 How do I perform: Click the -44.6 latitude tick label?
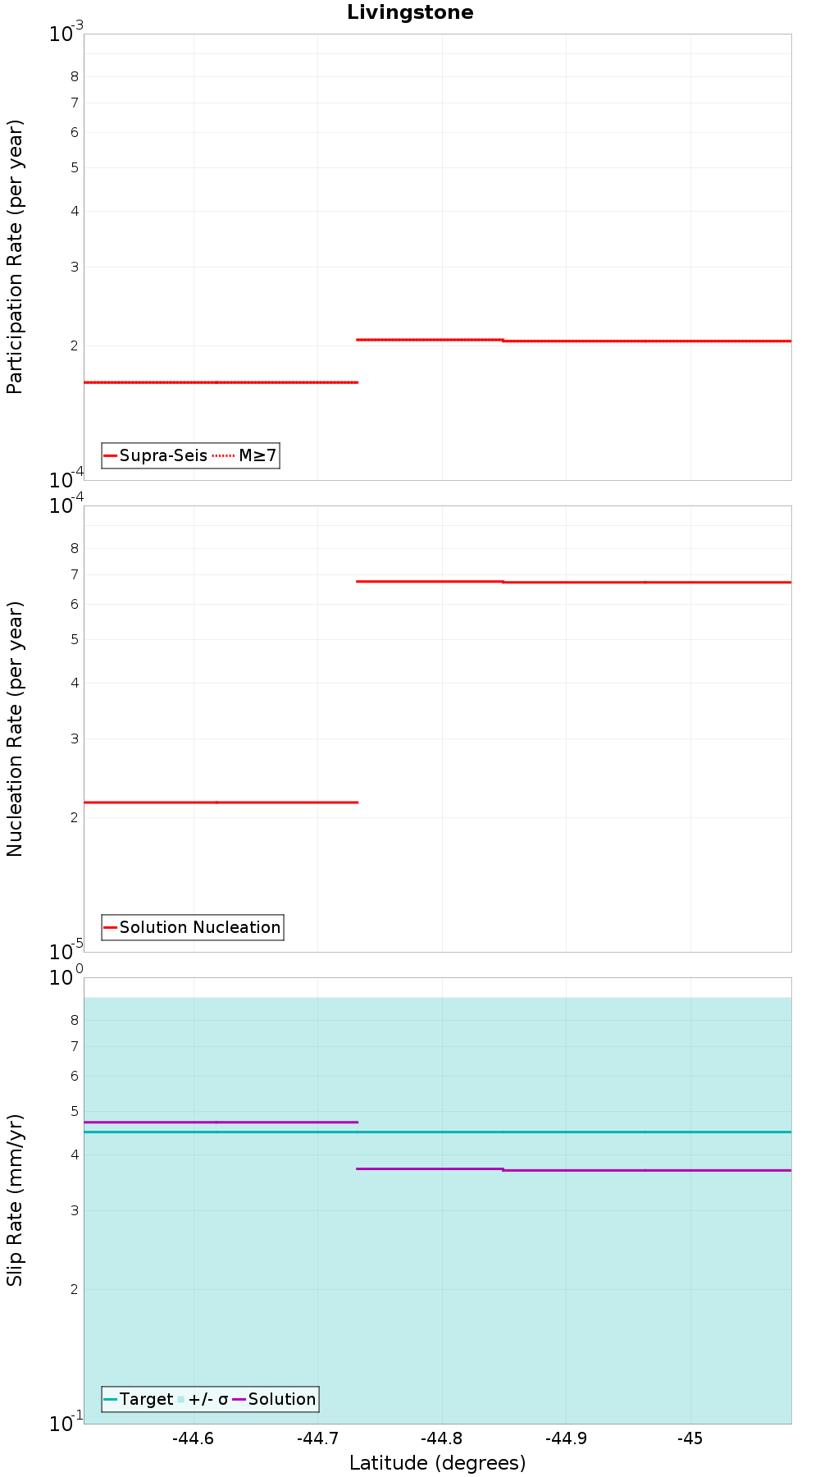point(194,1438)
